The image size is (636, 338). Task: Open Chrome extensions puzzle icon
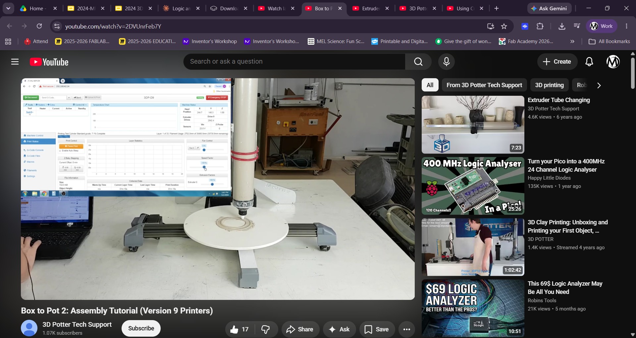click(540, 26)
